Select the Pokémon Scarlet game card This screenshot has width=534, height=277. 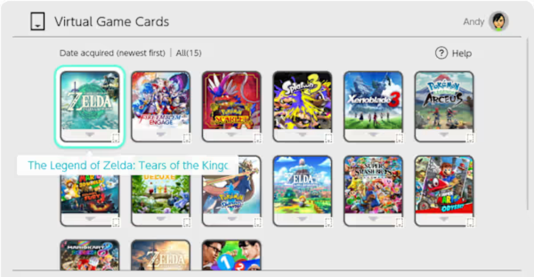tap(232, 107)
